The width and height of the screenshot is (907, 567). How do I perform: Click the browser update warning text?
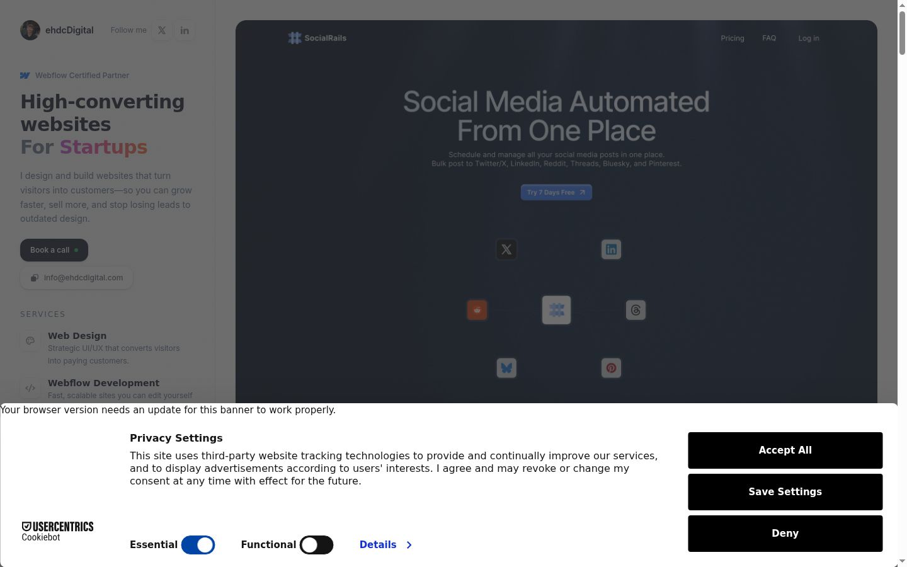[x=168, y=410]
